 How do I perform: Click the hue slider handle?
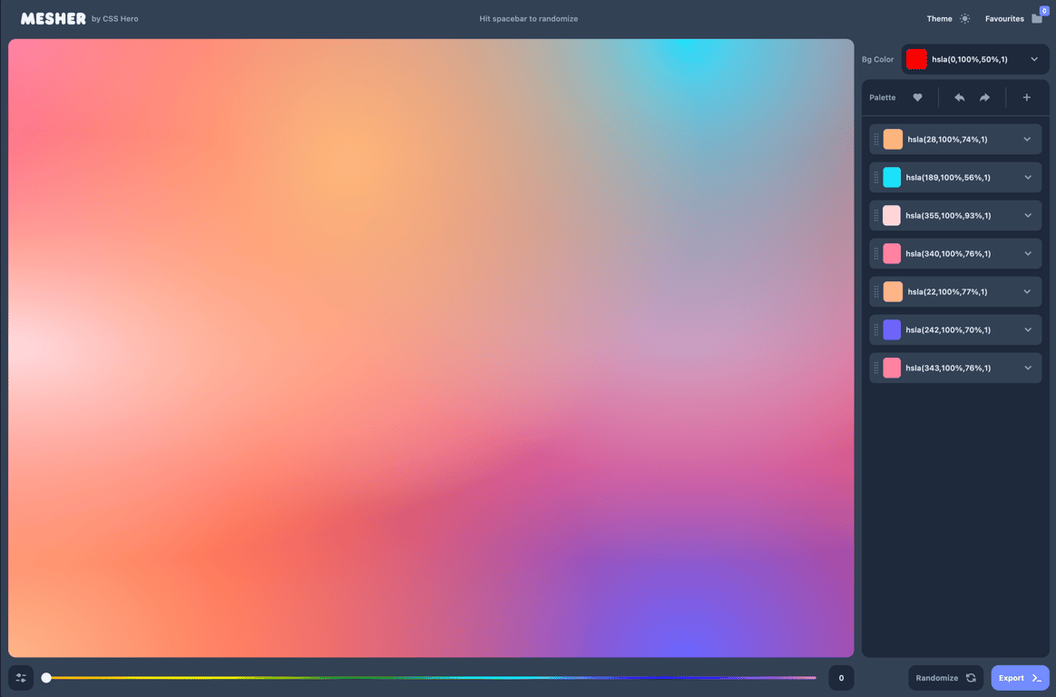pos(46,677)
